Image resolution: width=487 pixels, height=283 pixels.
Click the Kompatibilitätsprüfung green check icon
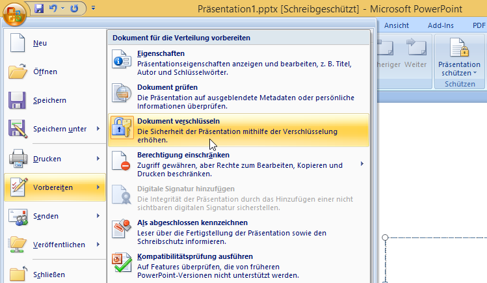coord(122,262)
